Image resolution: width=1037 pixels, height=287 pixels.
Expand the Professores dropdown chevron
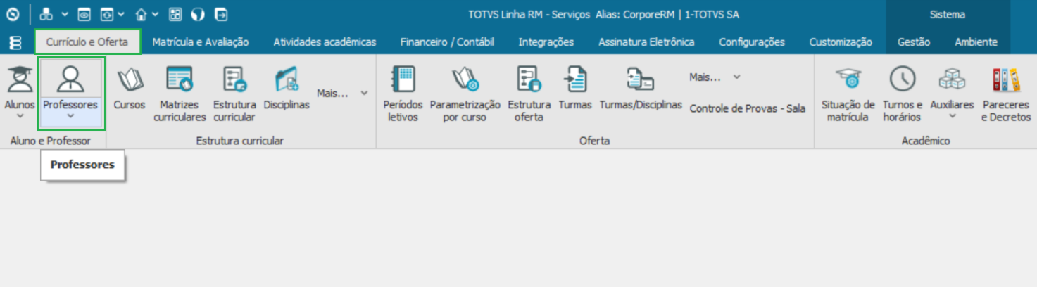tap(70, 117)
